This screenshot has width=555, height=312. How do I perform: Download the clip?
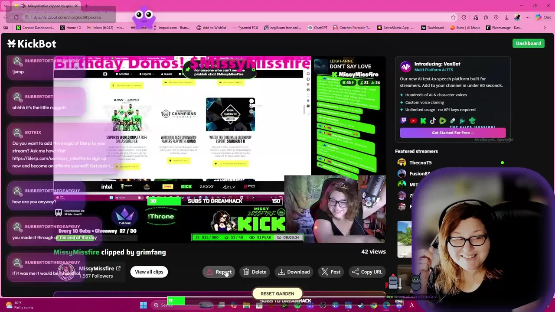tap(294, 272)
